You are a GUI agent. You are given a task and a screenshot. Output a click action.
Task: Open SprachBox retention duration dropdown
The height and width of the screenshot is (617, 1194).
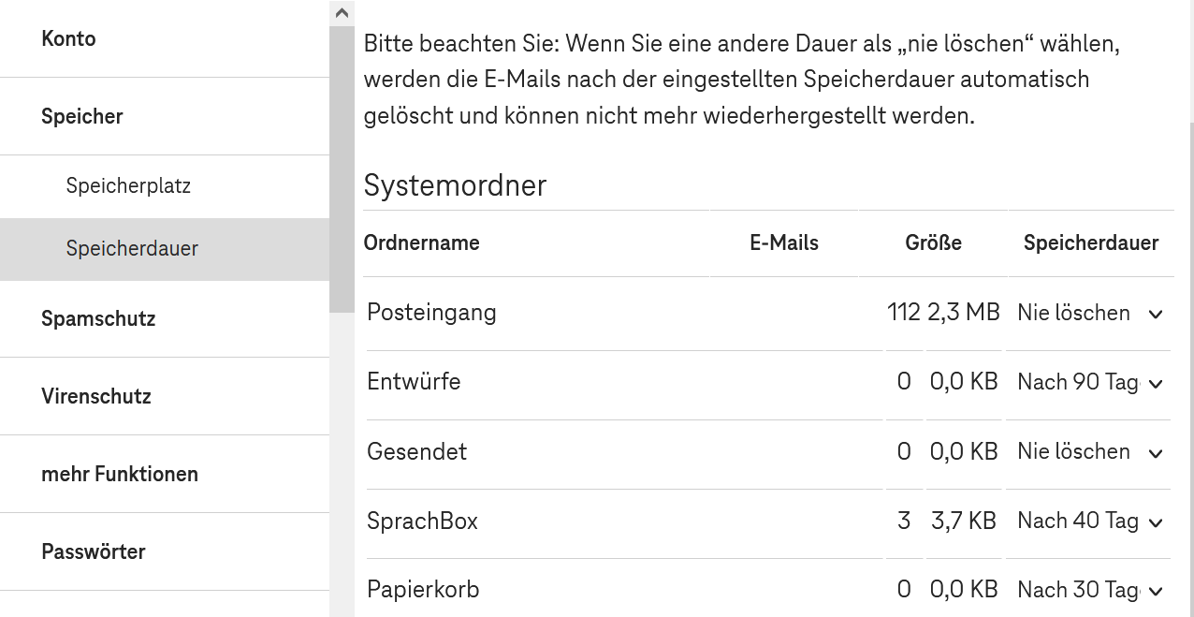(1089, 522)
